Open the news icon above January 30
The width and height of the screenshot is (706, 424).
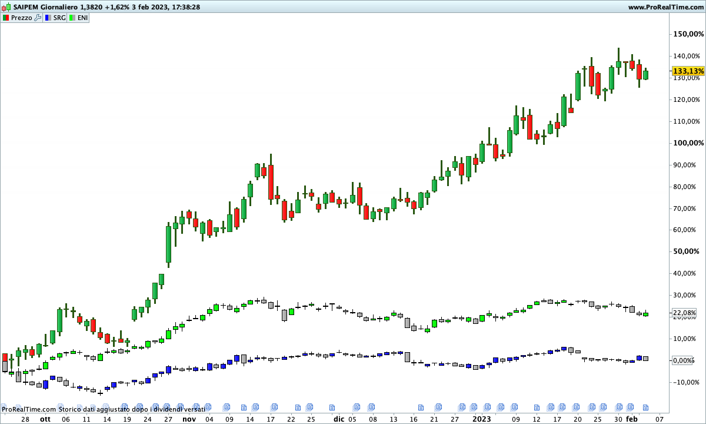coord(618,406)
